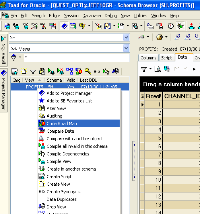200x214 pixels.
Task: Click the stopwatch timer toolbar icon
Action: click(171, 26)
